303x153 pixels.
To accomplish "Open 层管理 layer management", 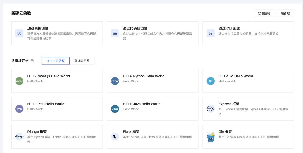I will pyautogui.click(x=285, y=13).
